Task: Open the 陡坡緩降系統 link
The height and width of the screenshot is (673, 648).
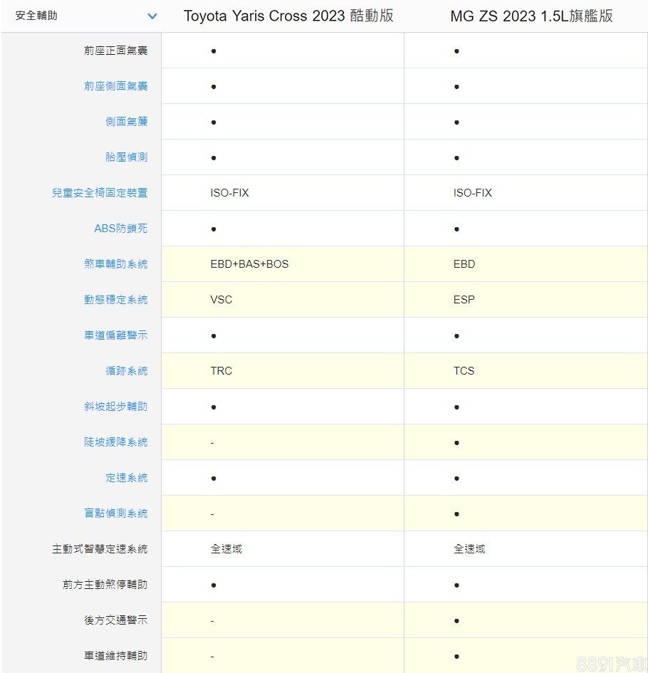Action: click(115, 442)
